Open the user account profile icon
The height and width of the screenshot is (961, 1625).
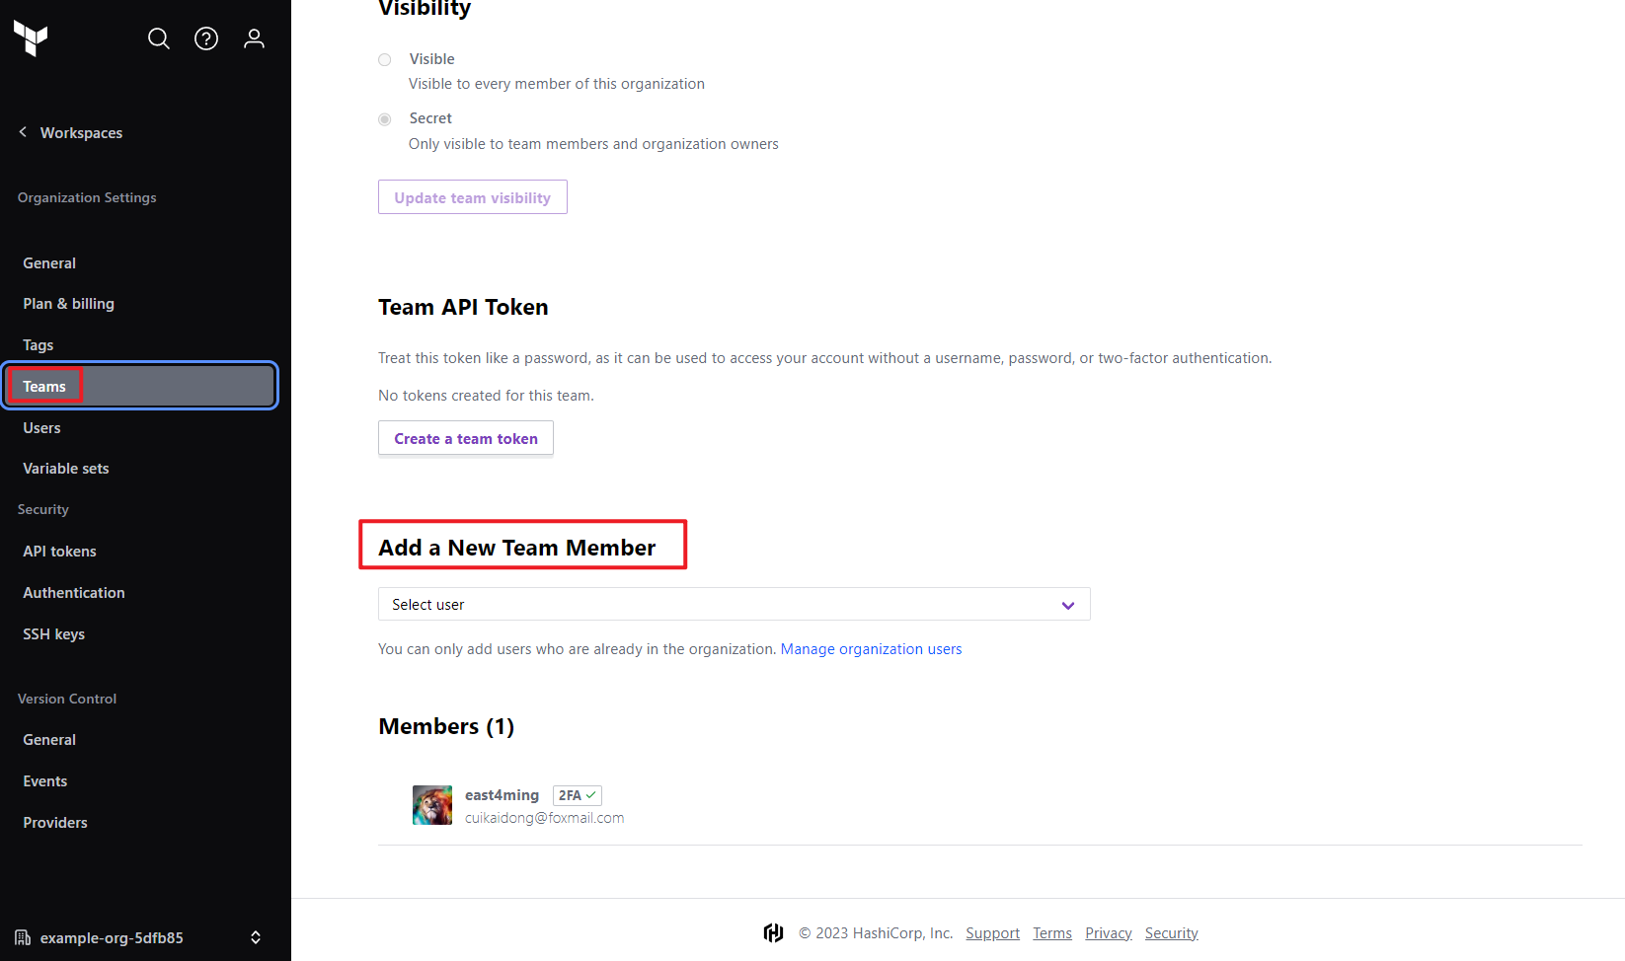pos(254,38)
